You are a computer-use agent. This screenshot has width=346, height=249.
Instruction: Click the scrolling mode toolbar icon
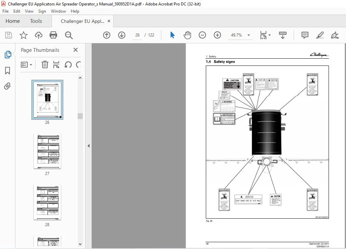pyautogui.click(x=283, y=35)
